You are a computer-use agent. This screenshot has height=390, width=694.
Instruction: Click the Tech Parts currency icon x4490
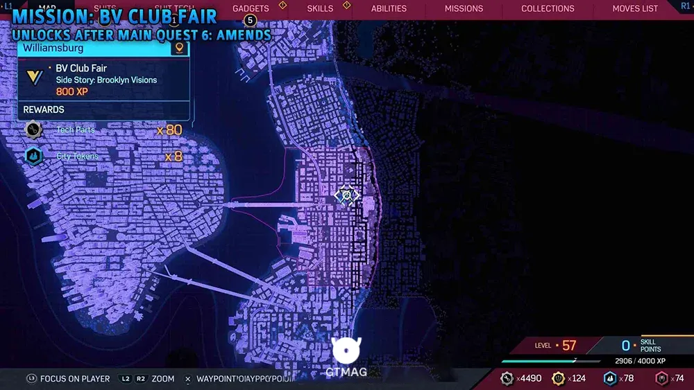coord(507,378)
